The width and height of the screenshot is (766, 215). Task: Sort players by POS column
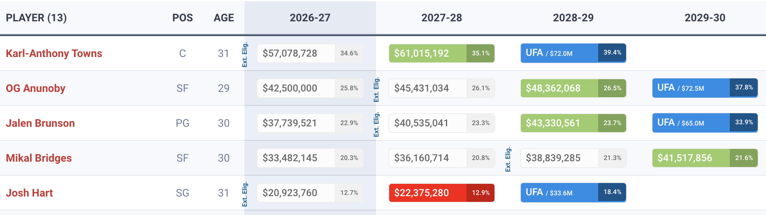point(183,18)
